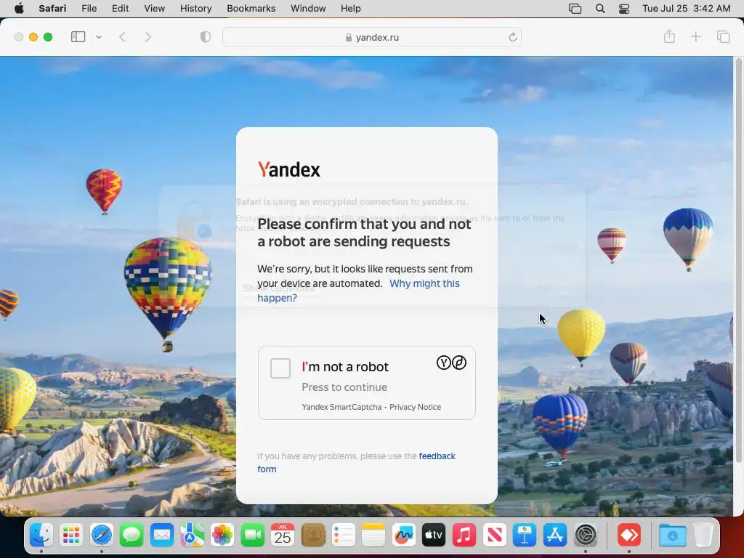The width and height of the screenshot is (744, 558).
Task: Open Safari from the Dock
Action: 102,535
